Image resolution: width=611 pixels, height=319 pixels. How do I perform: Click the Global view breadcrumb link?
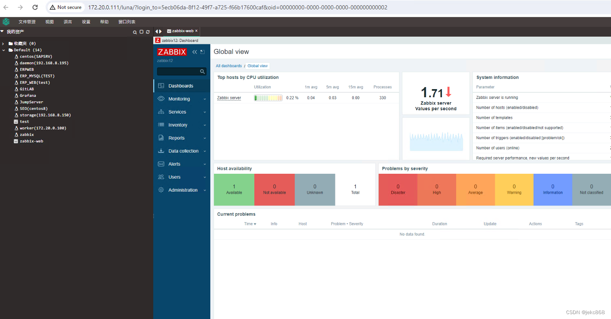tap(258, 66)
